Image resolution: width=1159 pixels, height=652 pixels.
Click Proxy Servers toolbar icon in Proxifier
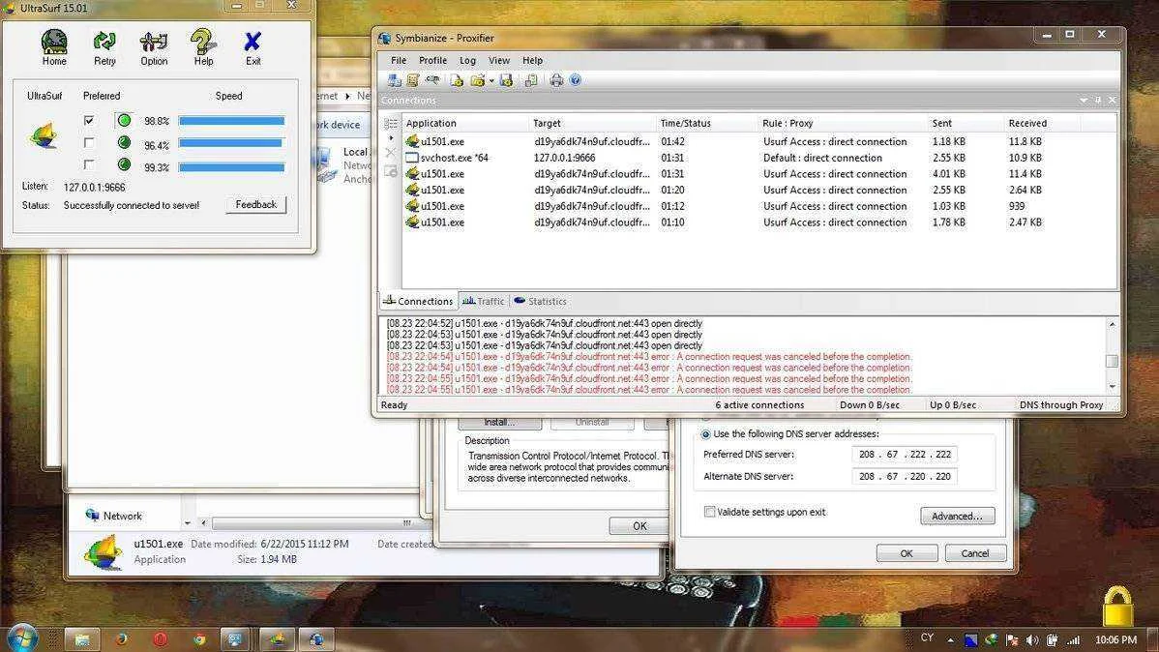(x=394, y=80)
